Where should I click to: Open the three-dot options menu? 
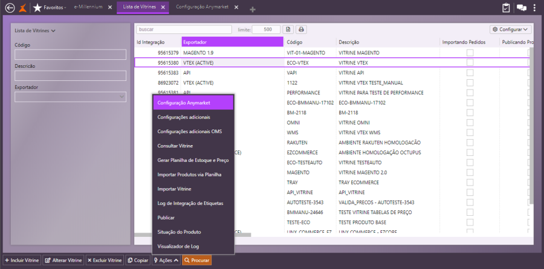(534, 8)
